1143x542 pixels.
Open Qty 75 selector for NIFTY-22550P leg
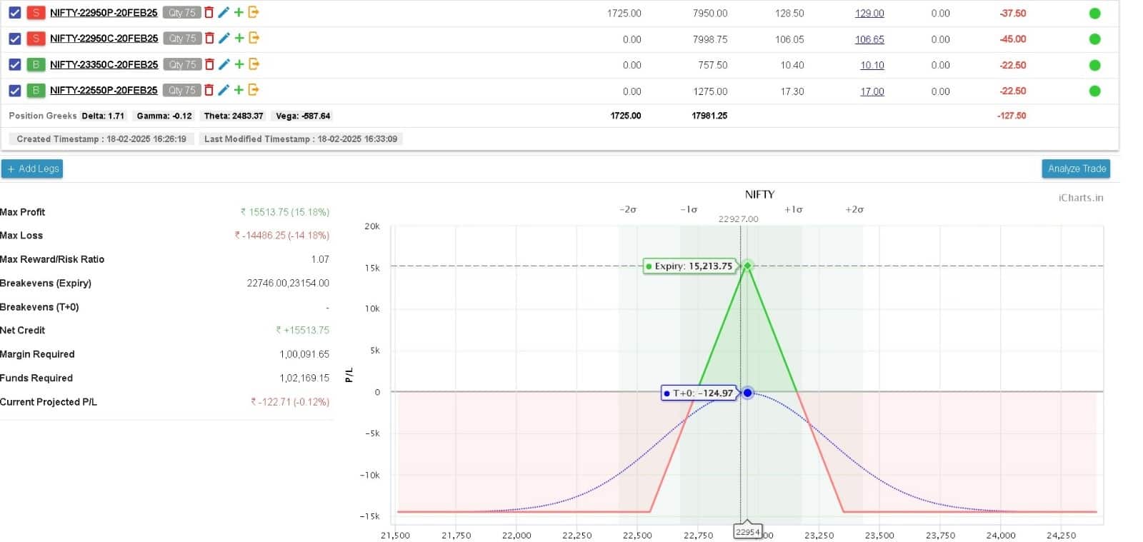coord(181,91)
